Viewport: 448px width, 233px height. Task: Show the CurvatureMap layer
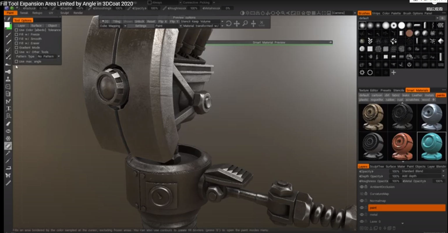point(362,194)
